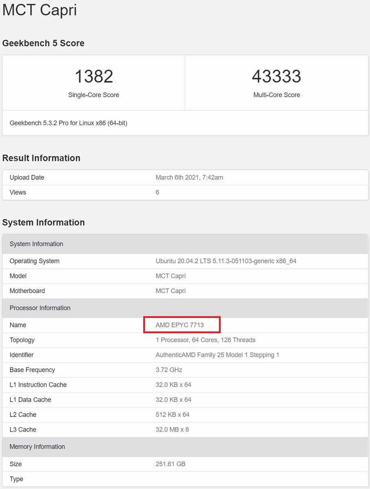The image size is (370, 489).
Task: Click the Base Frequency label
Action: pyautogui.click(x=32, y=370)
